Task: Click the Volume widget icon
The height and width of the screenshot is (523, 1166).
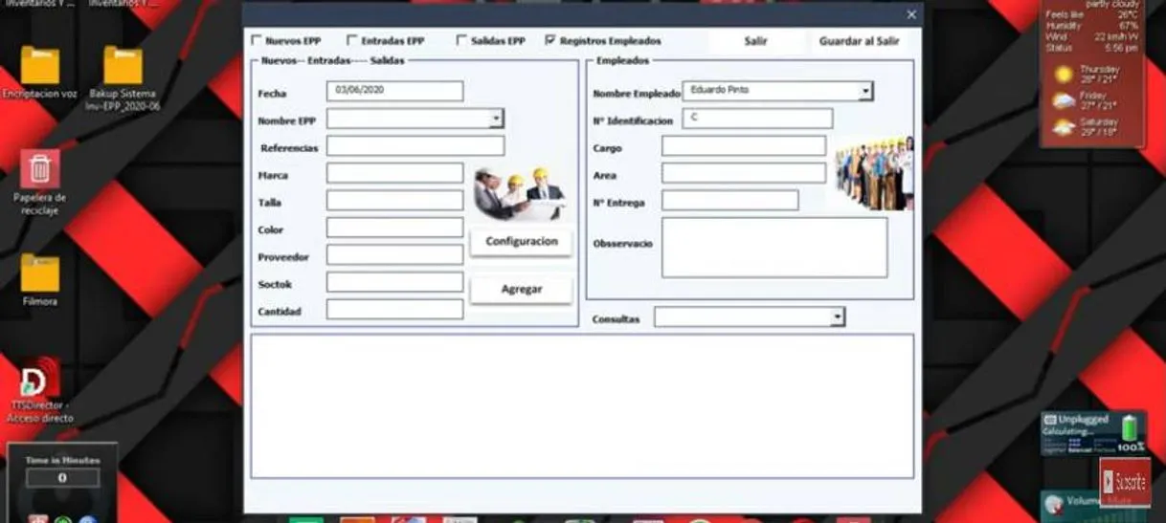Action: (1054, 504)
